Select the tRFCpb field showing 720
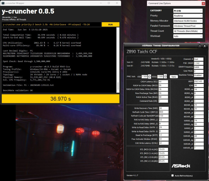 pos(164,116)
